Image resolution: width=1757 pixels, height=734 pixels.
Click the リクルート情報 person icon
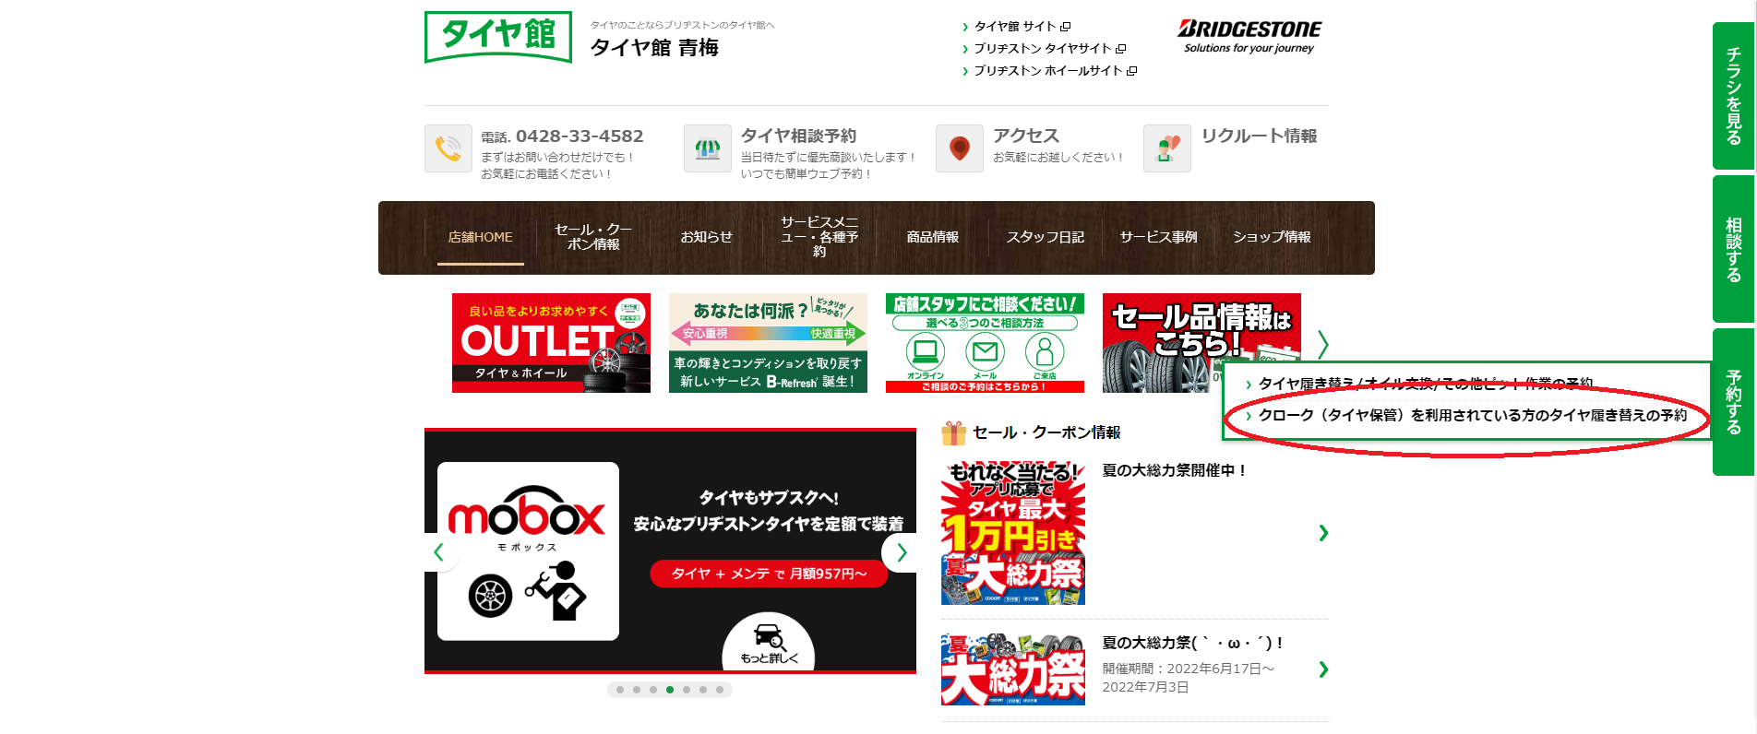click(x=1166, y=148)
